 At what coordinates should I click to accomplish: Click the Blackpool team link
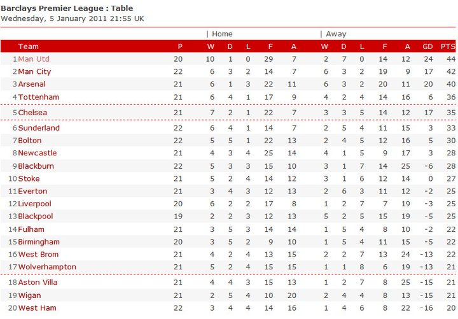coord(36,216)
